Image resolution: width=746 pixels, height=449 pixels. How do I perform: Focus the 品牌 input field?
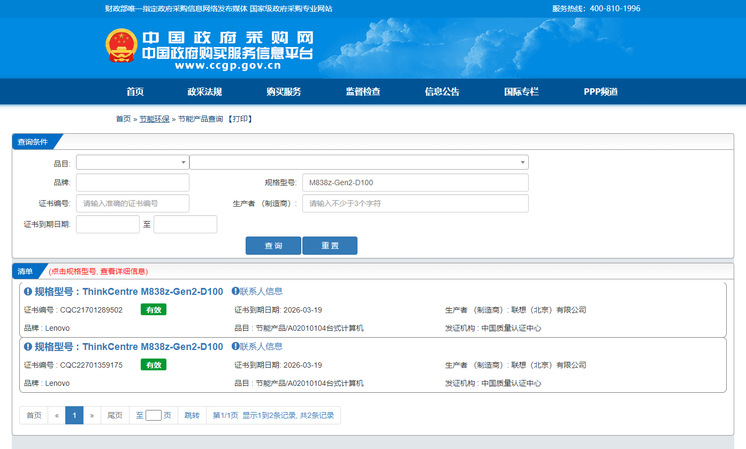pos(133,182)
